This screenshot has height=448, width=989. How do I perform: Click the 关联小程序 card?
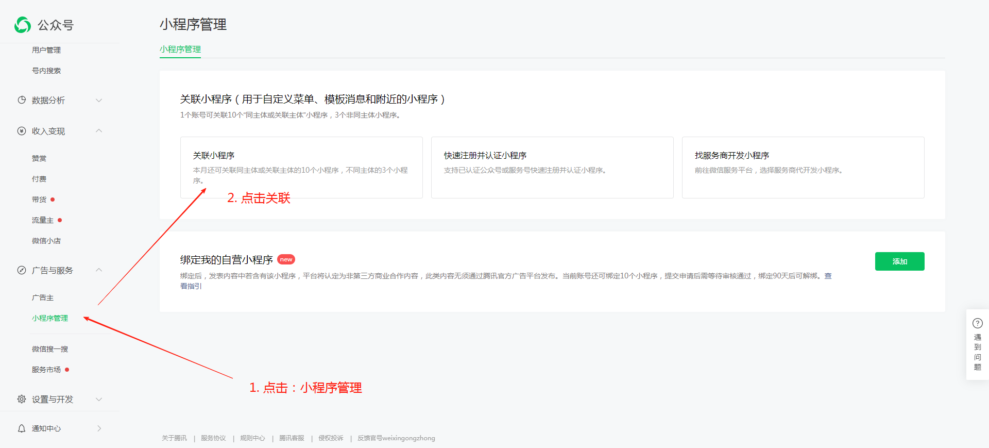click(x=301, y=168)
